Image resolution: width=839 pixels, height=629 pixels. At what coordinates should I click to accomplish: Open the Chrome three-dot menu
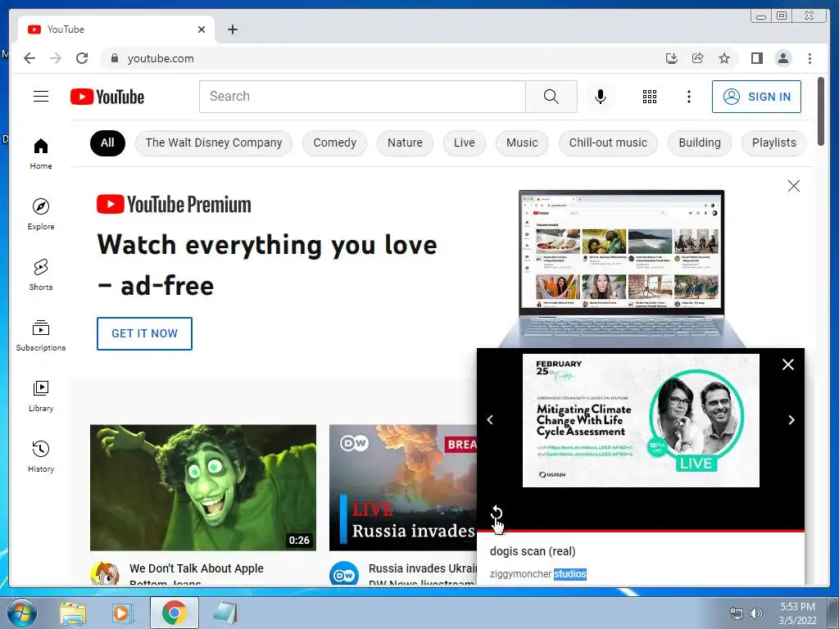click(x=810, y=58)
